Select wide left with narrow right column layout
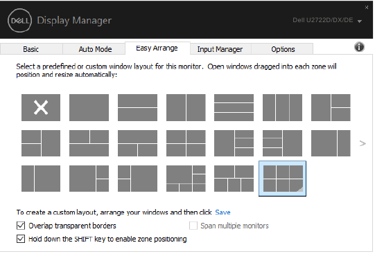Viewport: 375px width, 254px height. click(x=331, y=143)
